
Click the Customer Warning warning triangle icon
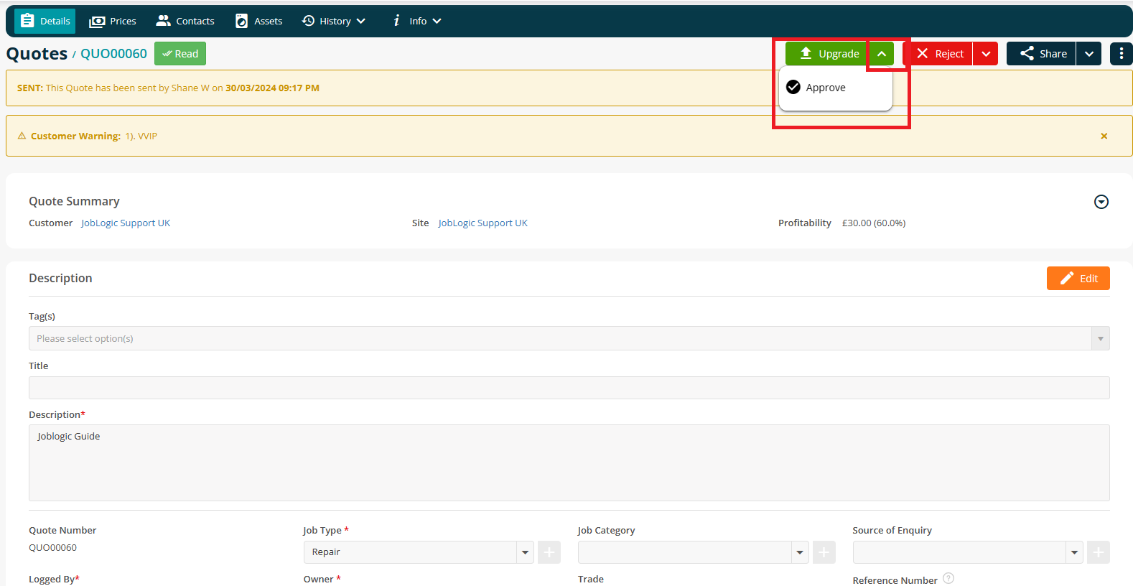point(22,136)
